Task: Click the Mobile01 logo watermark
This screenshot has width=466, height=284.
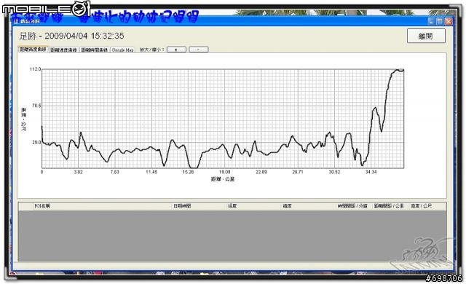Action: coord(46,9)
